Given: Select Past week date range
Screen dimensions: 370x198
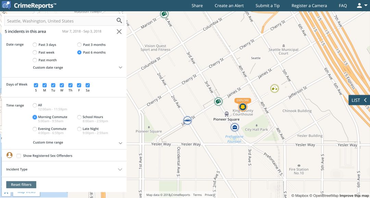Looking at the screenshot, I should click(x=35, y=53).
